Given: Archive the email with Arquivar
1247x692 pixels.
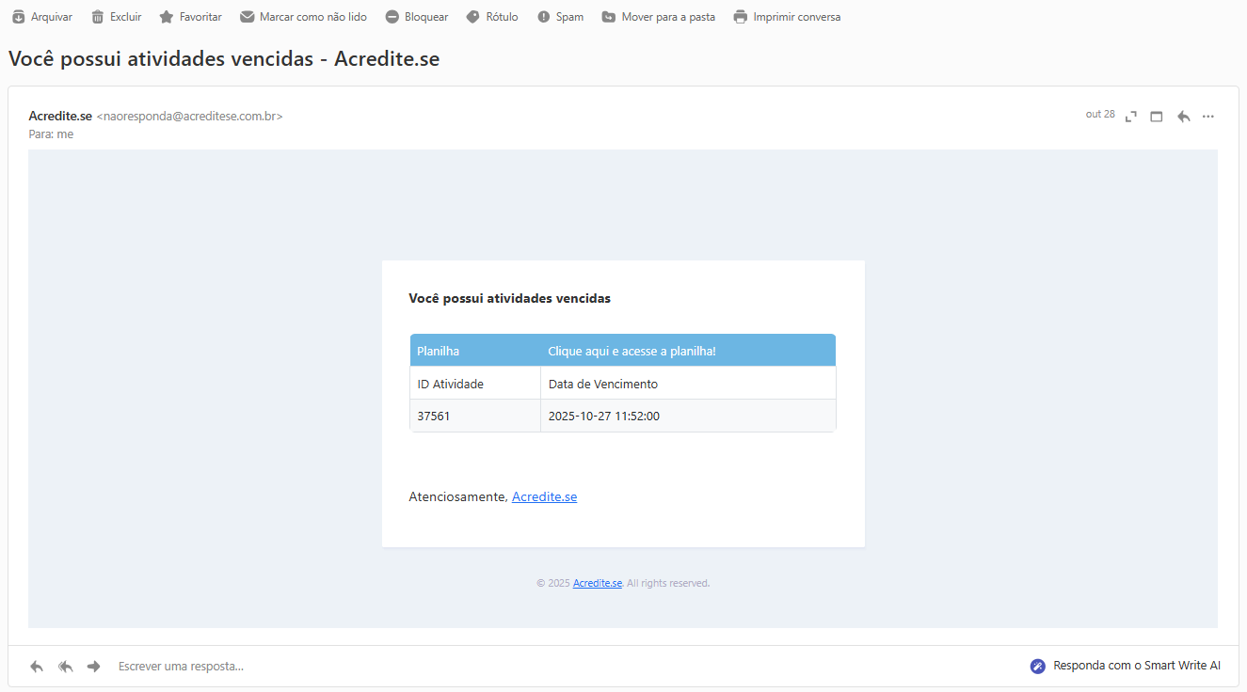Looking at the screenshot, I should pos(41,17).
